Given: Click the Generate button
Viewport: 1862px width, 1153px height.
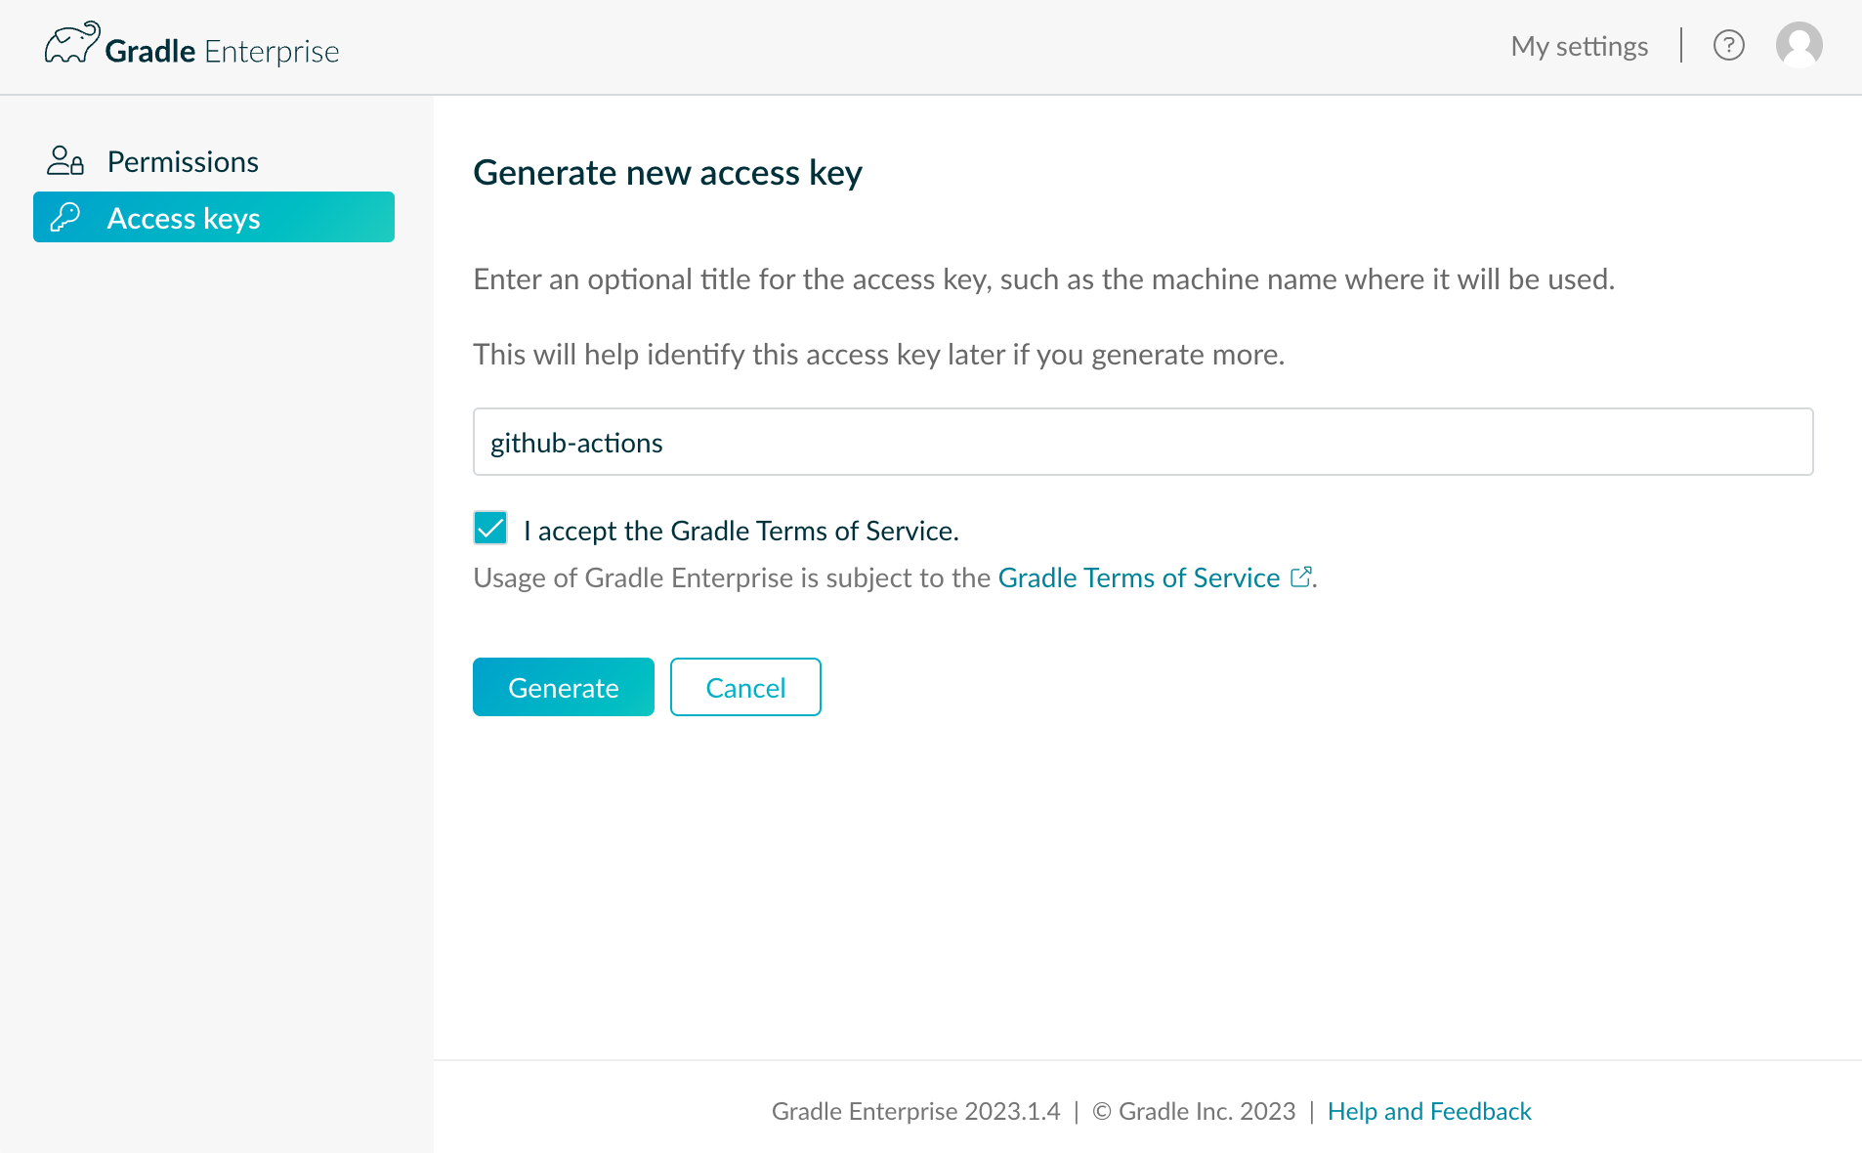Looking at the screenshot, I should pyautogui.click(x=564, y=687).
